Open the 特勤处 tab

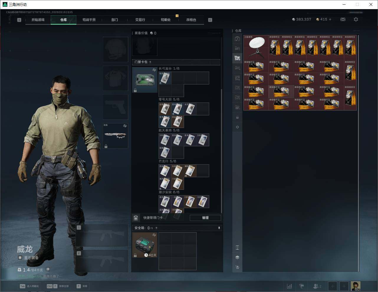click(166, 20)
